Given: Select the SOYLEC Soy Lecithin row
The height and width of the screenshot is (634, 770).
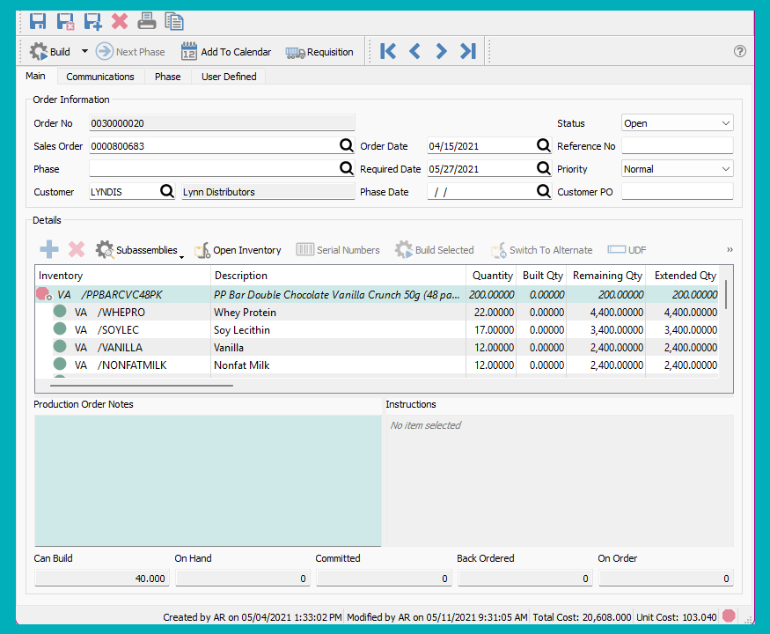Looking at the screenshot, I should [377, 330].
